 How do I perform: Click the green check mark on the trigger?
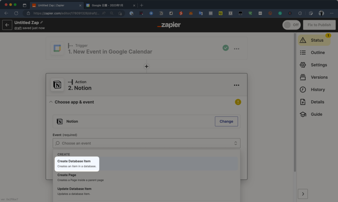(x=226, y=48)
